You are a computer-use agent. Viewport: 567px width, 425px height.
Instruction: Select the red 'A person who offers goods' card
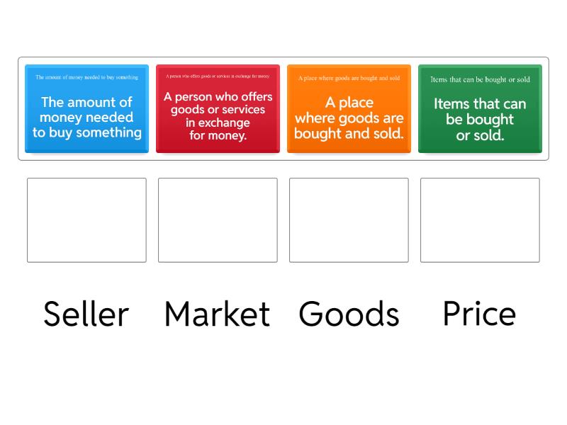click(x=218, y=109)
